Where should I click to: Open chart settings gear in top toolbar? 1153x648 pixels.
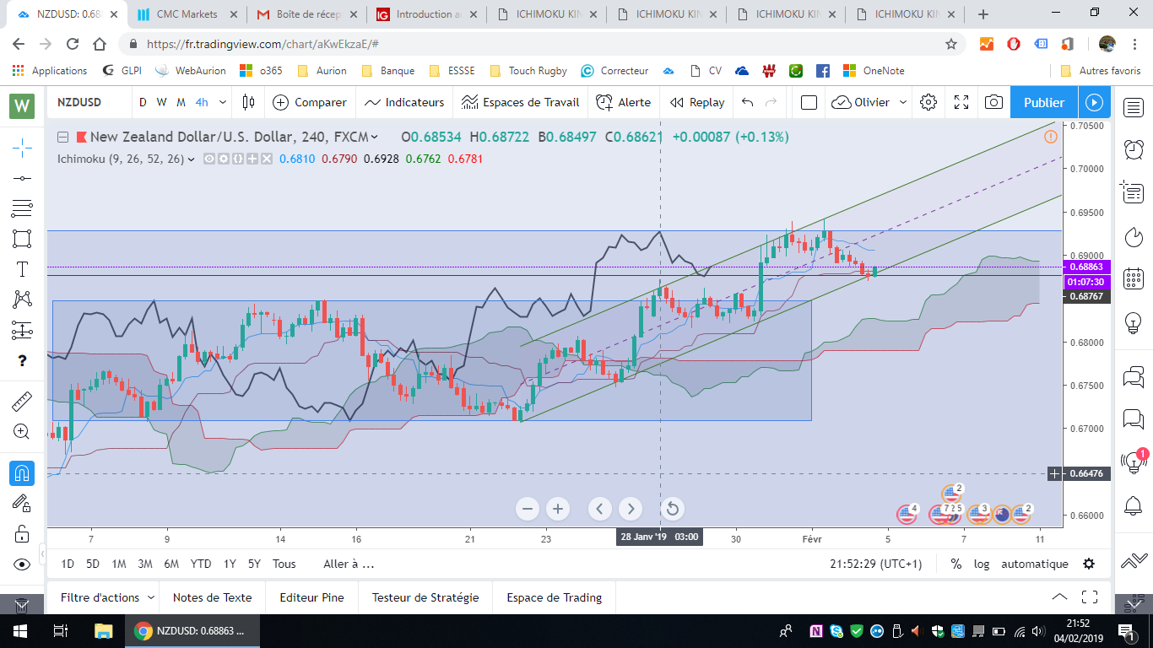[x=928, y=102]
